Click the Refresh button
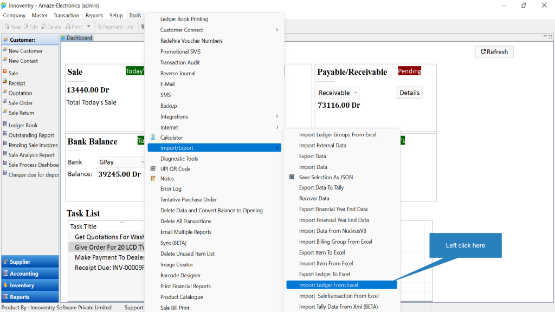This screenshot has height=312, width=555. [x=494, y=51]
